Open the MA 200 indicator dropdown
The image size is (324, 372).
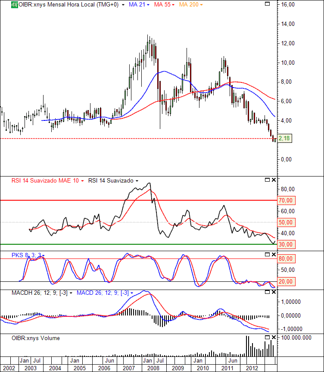point(201,5)
